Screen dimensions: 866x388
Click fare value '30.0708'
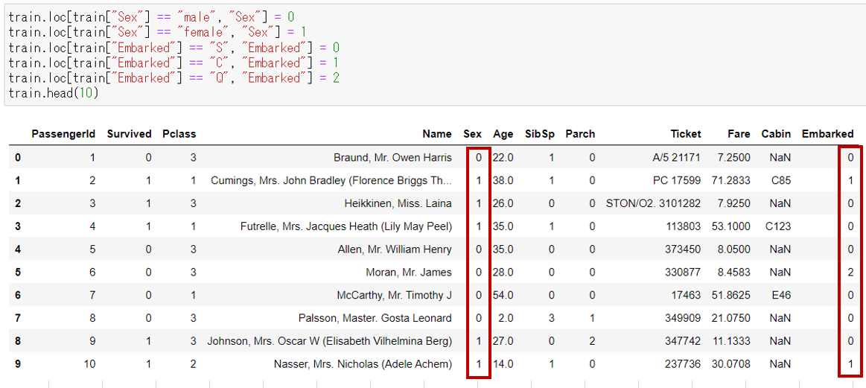(x=731, y=364)
